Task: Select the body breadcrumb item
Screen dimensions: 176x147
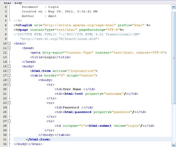Action: pyautogui.click(x=18, y=3)
